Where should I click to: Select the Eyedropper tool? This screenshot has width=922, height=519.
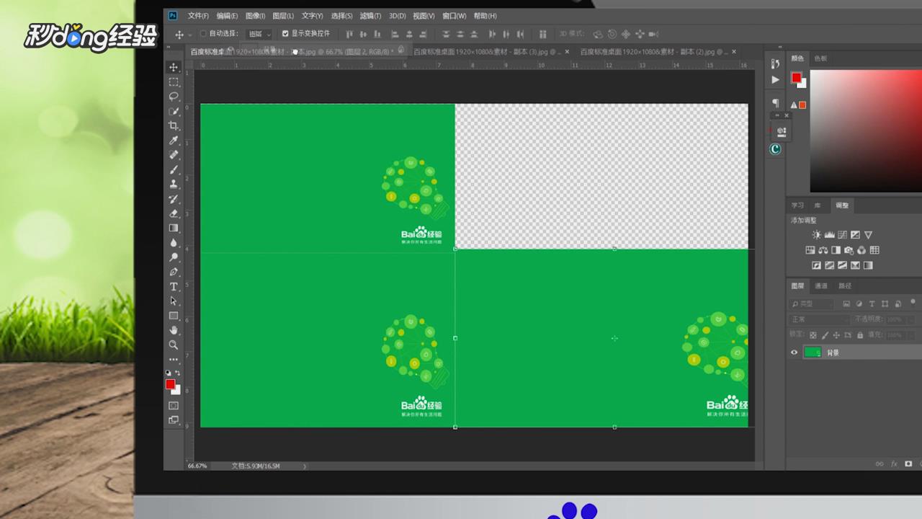(x=174, y=141)
